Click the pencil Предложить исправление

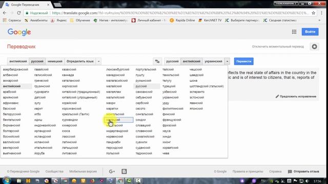[296, 97]
